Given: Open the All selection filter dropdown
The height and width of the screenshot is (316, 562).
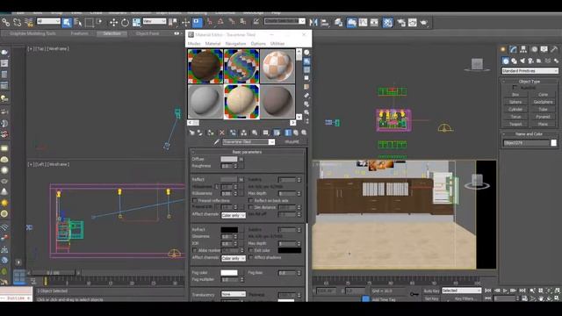Looking at the screenshot, I should pyautogui.click(x=48, y=21).
